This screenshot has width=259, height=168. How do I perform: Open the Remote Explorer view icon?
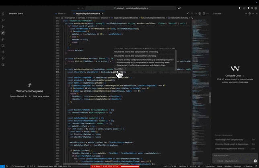click(x=3, y=45)
